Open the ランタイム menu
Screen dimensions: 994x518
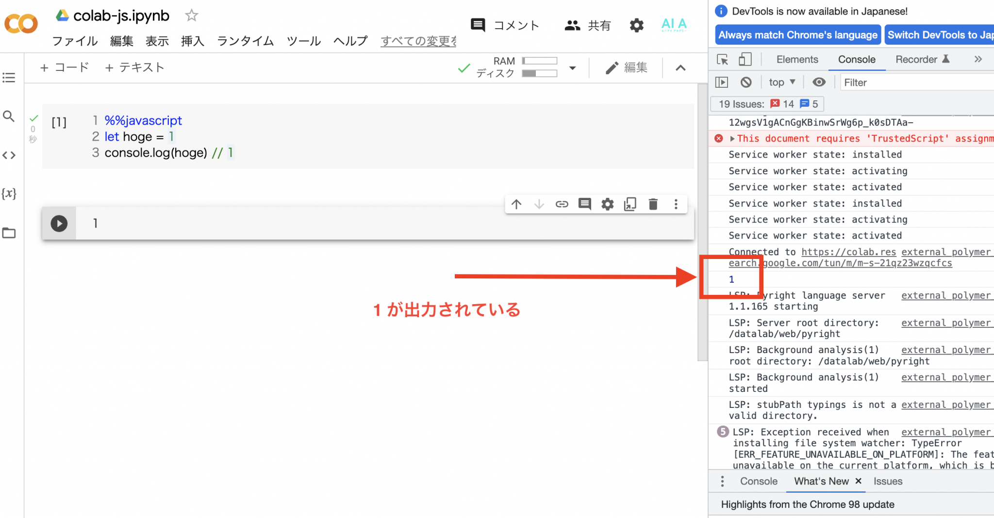(245, 41)
